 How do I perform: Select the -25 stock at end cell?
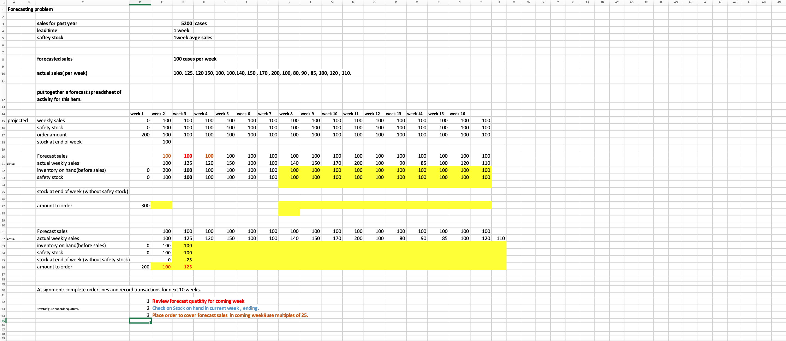188,260
